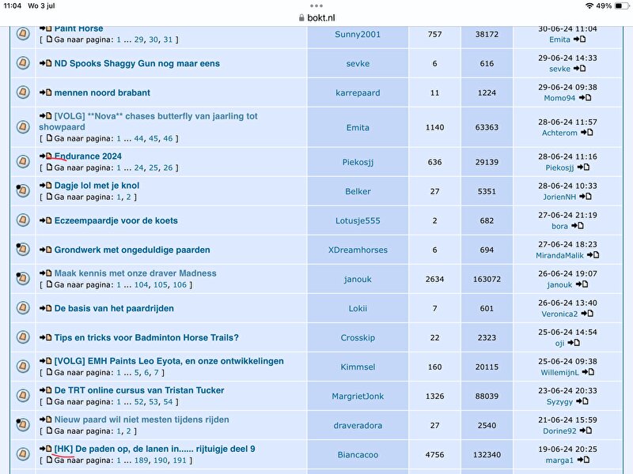Viewport: 633px width, 474px height.
Task: Tap the battery indicator in status bar
Action: tap(622, 6)
